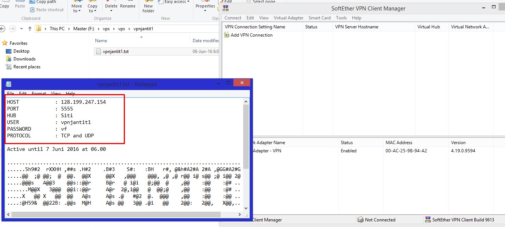Click Notepad horizontal scrollbar right arrow
The width and height of the screenshot is (505, 230).
click(239, 215)
